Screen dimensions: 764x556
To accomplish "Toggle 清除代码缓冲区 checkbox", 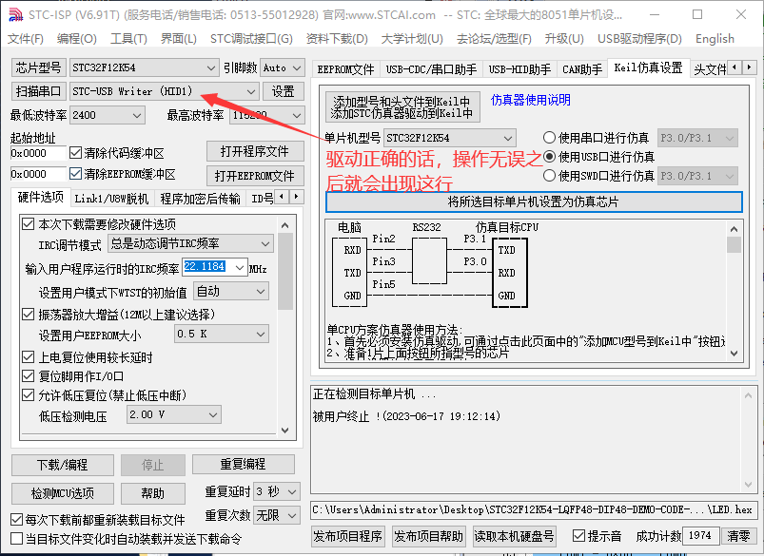I will tap(75, 153).
